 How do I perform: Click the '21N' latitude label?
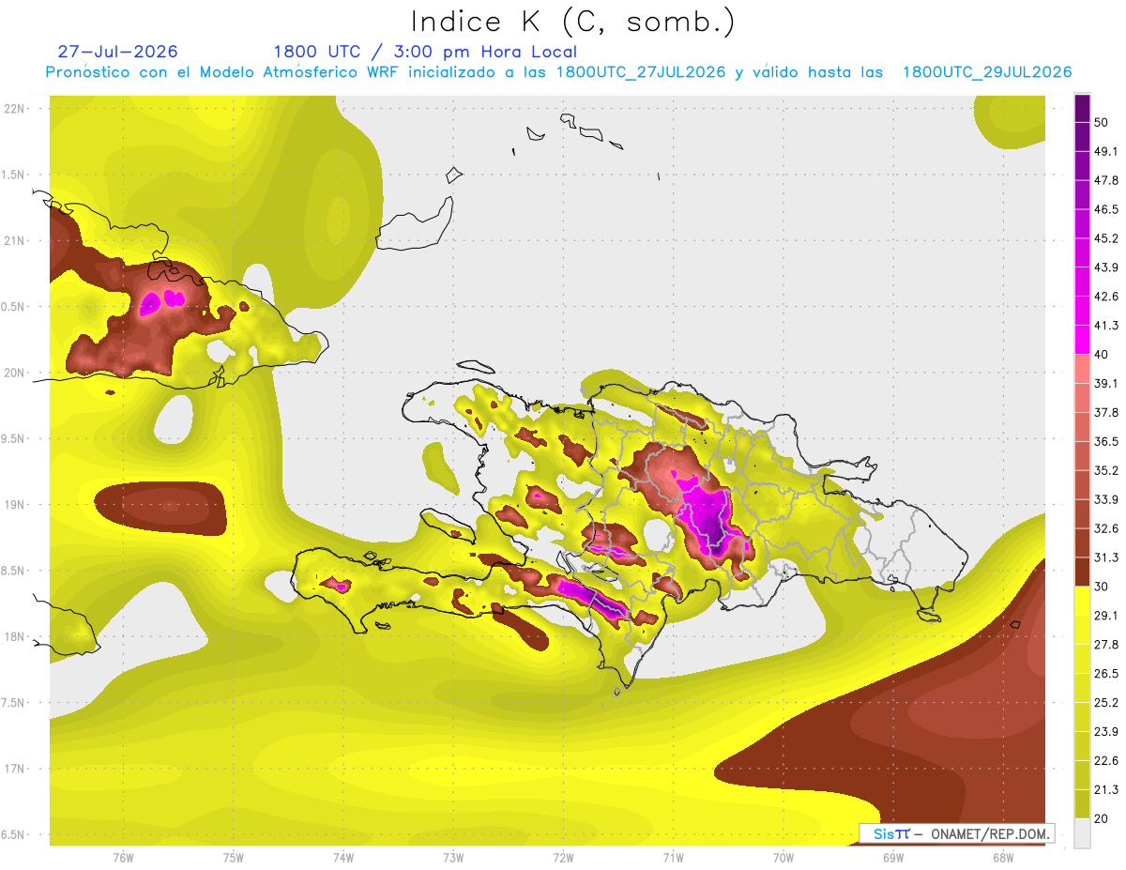[x=14, y=240]
